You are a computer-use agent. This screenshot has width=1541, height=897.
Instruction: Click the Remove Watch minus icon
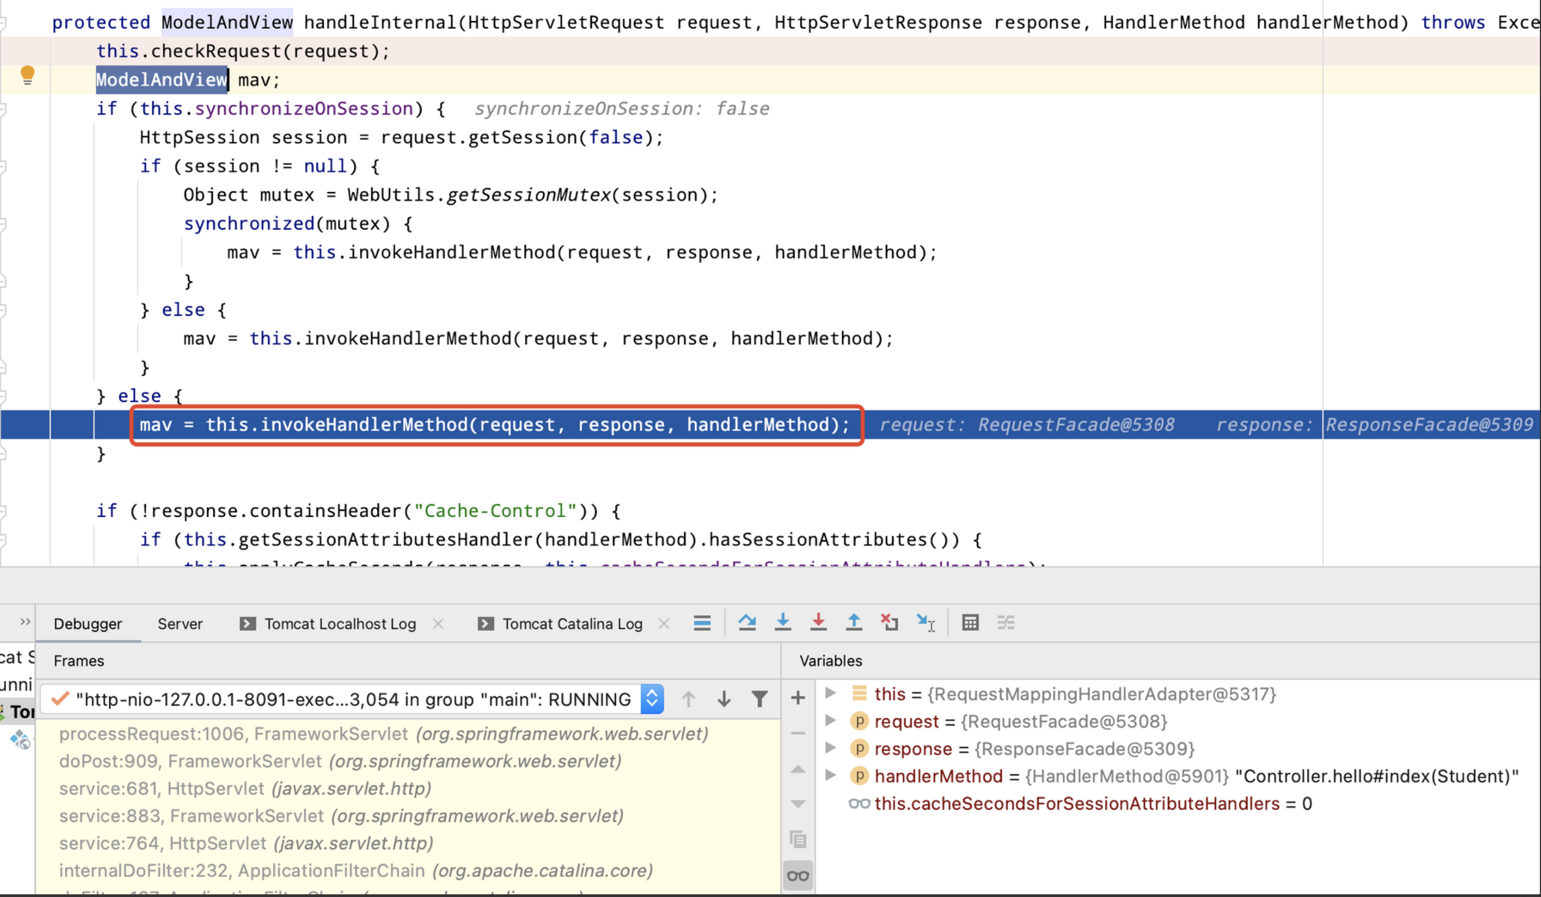[798, 732]
